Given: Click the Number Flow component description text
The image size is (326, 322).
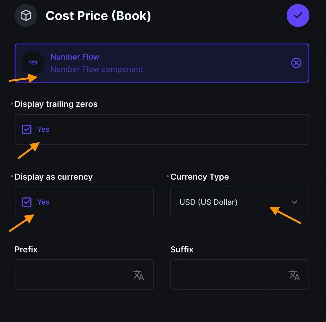Looking at the screenshot, I should point(97,69).
